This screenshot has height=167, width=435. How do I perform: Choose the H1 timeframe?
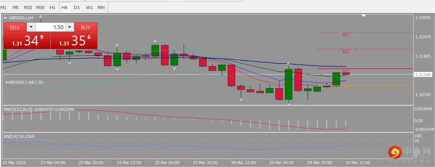click(52, 7)
